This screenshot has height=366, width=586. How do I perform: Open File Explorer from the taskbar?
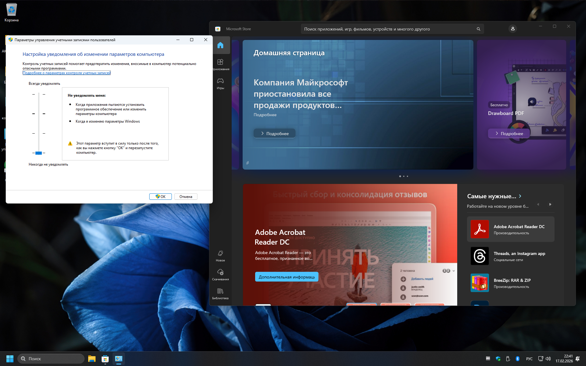coord(92,359)
